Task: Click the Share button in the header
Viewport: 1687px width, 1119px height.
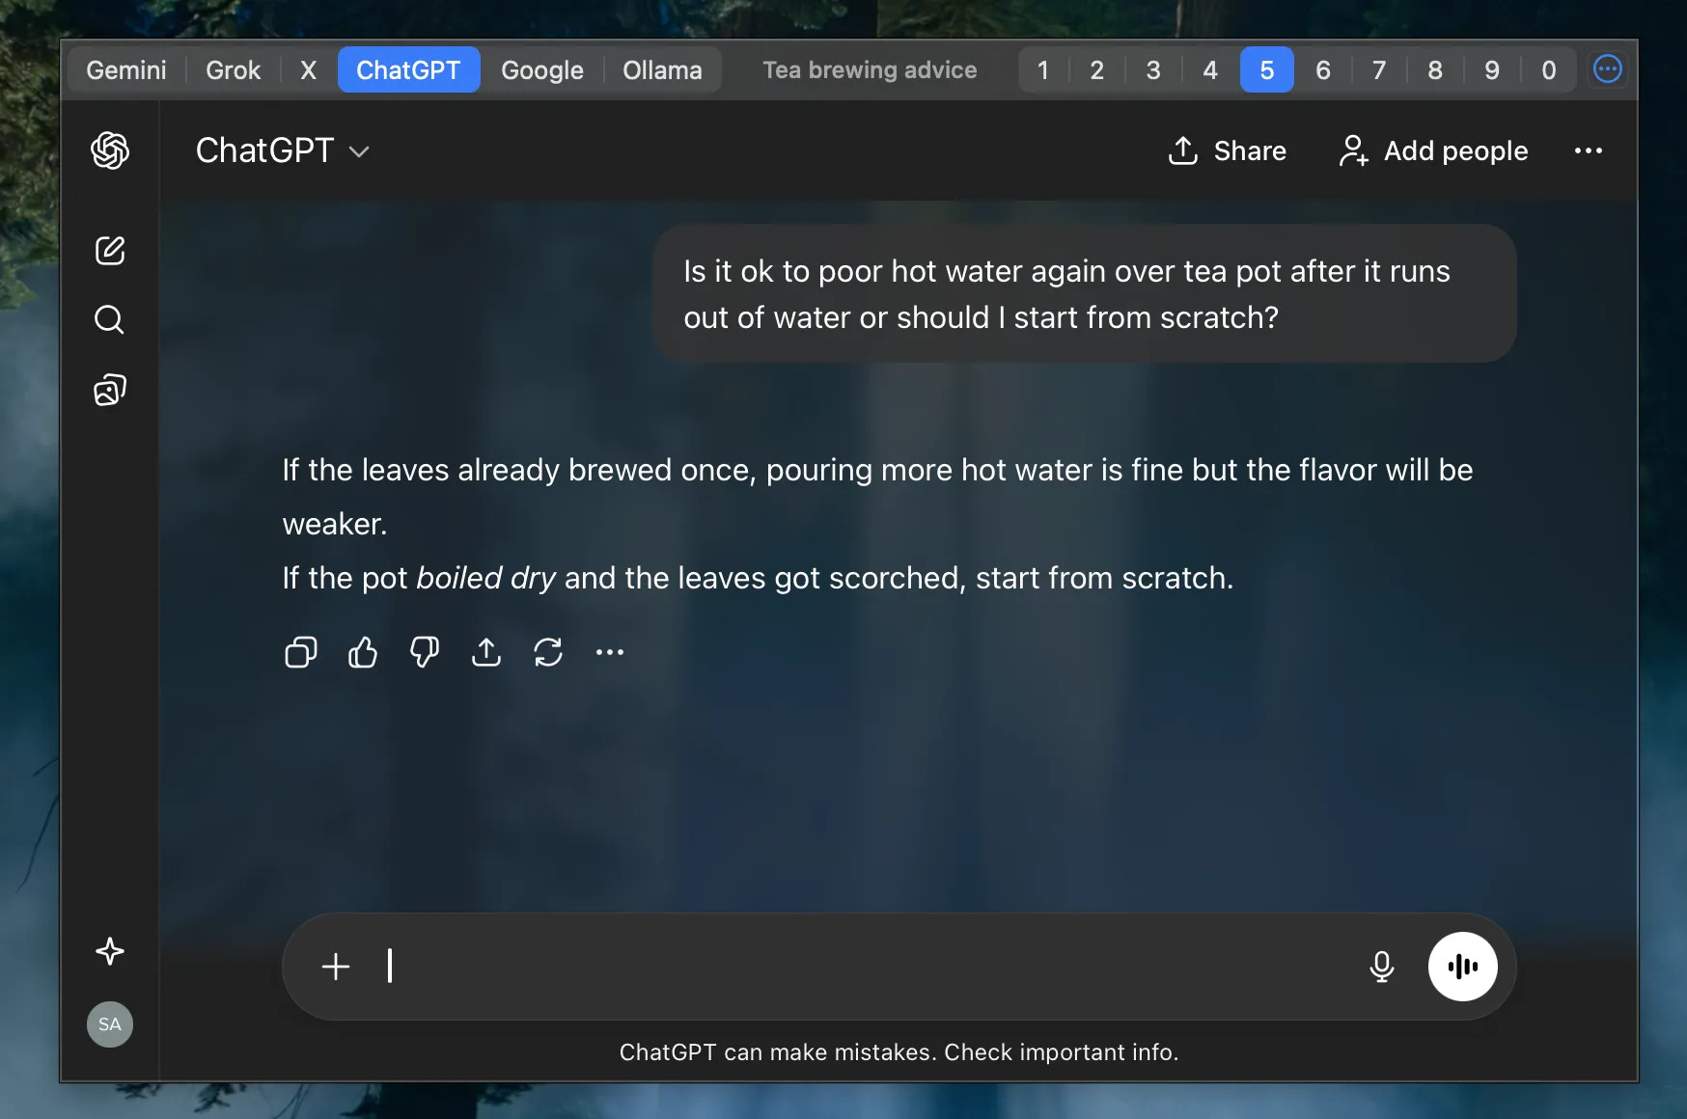Action: 1227,151
